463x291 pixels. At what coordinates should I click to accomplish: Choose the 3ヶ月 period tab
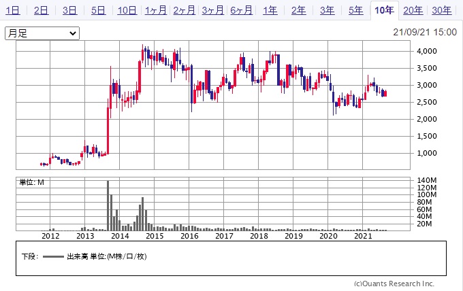(x=213, y=11)
